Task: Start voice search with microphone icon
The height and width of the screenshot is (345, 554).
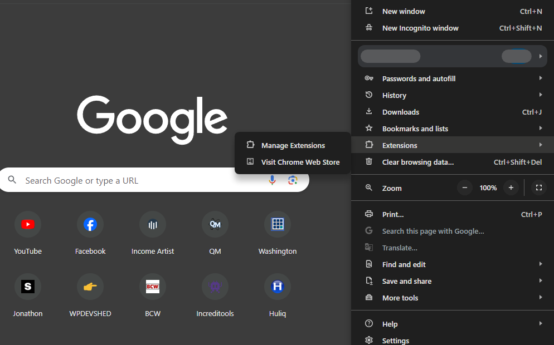Action: pyautogui.click(x=272, y=180)
